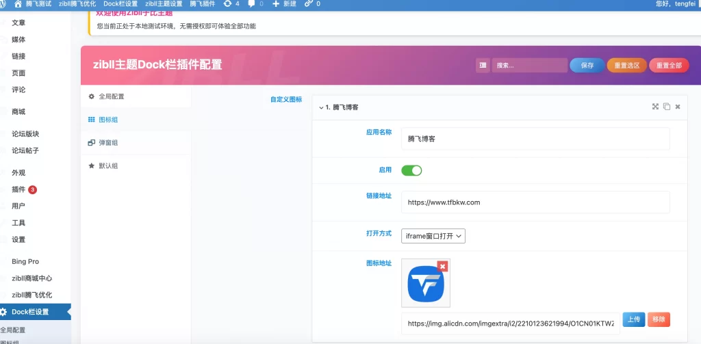The image size is (701, 344).
Task: Switch to the 弹窗组 tab
Action: click(x=136, y=142)
